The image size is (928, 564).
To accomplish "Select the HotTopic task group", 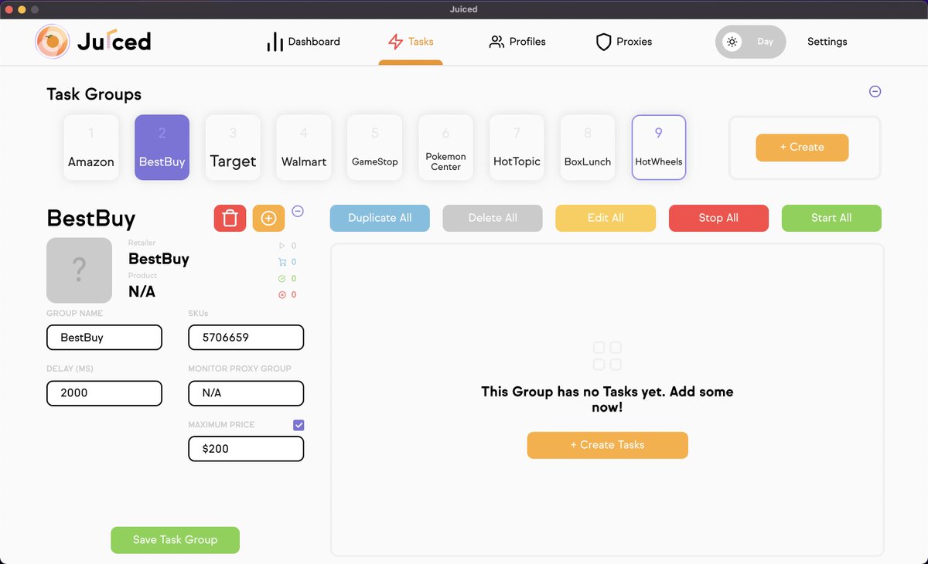I will click(x=517, y=148).
